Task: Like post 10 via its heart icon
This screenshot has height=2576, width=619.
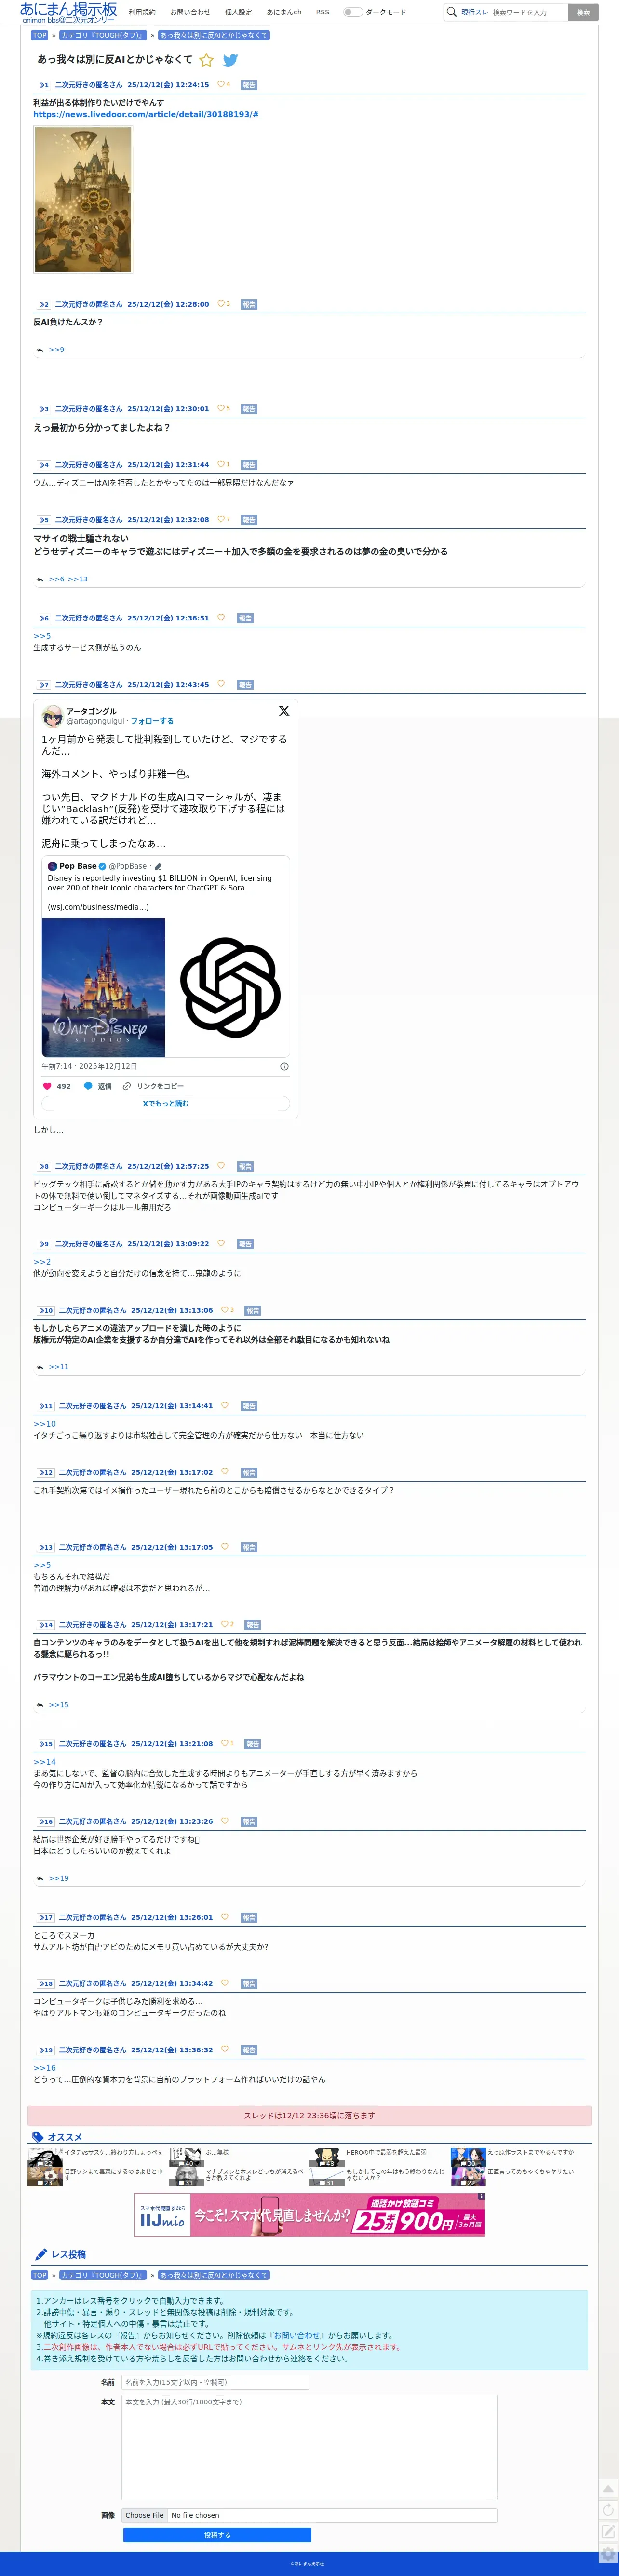Action: pyautogui.click(x=225, y=1309)
